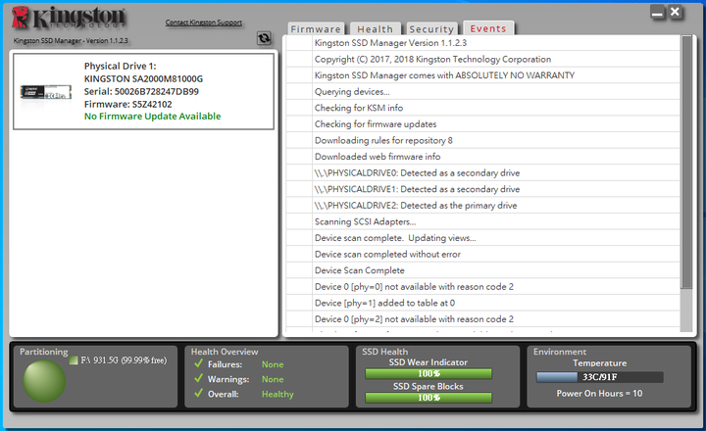Select event 'Kingston SSD Manager Version 1.1.2.3'
706x431 pixels.
pos(482,43)
